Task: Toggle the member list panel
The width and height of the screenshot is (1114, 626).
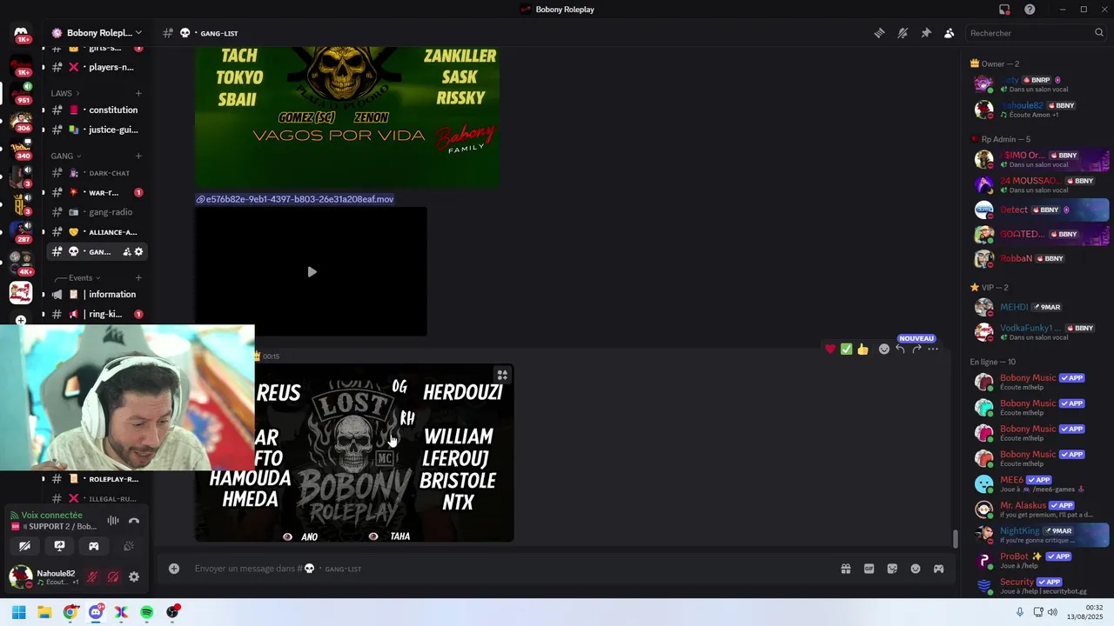Action: pos(949,33)
